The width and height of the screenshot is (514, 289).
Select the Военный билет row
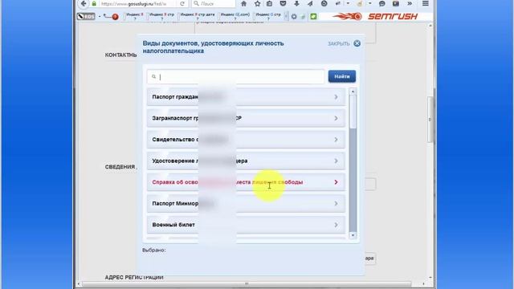coord(246,225)
